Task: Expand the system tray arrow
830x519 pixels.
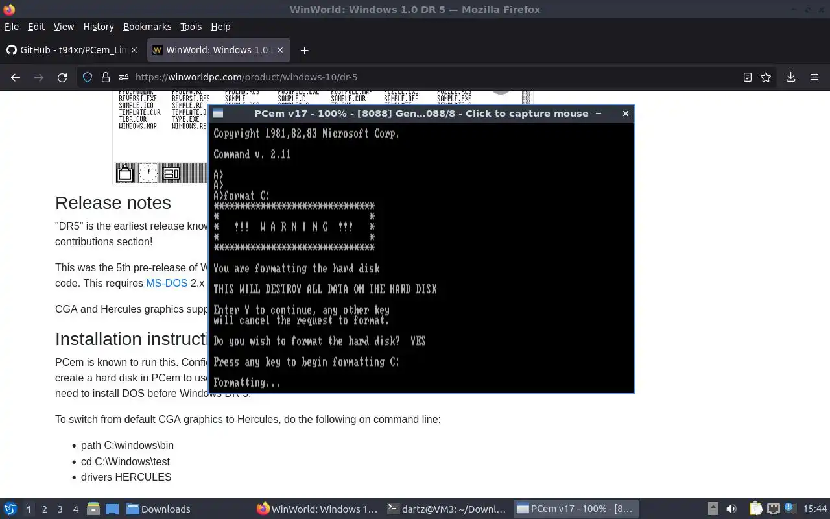Action: click(x=713, y=509)
